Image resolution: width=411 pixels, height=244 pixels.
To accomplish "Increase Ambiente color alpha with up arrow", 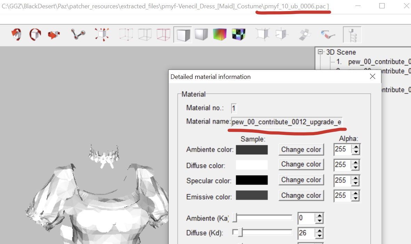I will coord(355,147).
